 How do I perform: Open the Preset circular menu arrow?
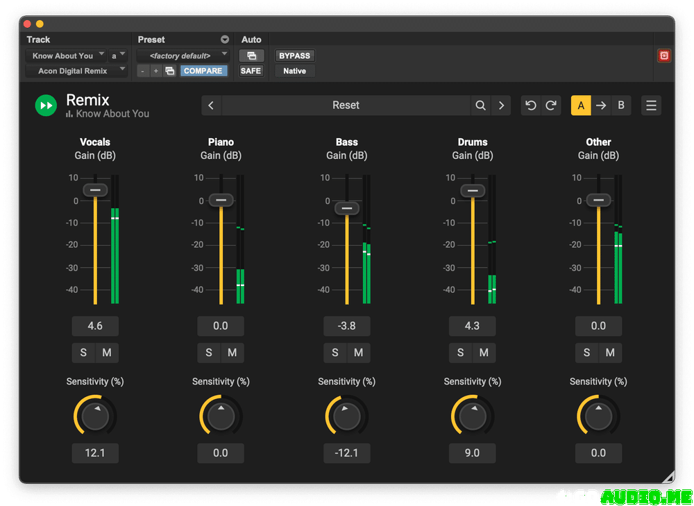tap(225, 40)
